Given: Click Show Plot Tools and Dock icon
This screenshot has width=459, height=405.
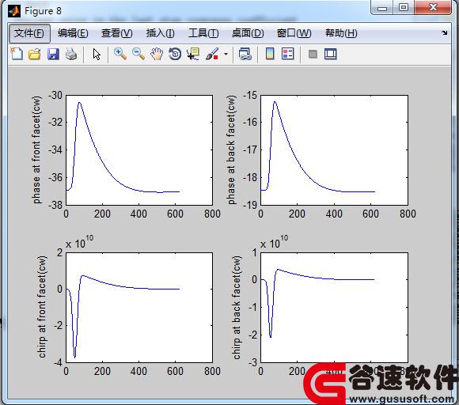Looking at the screenshot, I should (x=331, y=54).
